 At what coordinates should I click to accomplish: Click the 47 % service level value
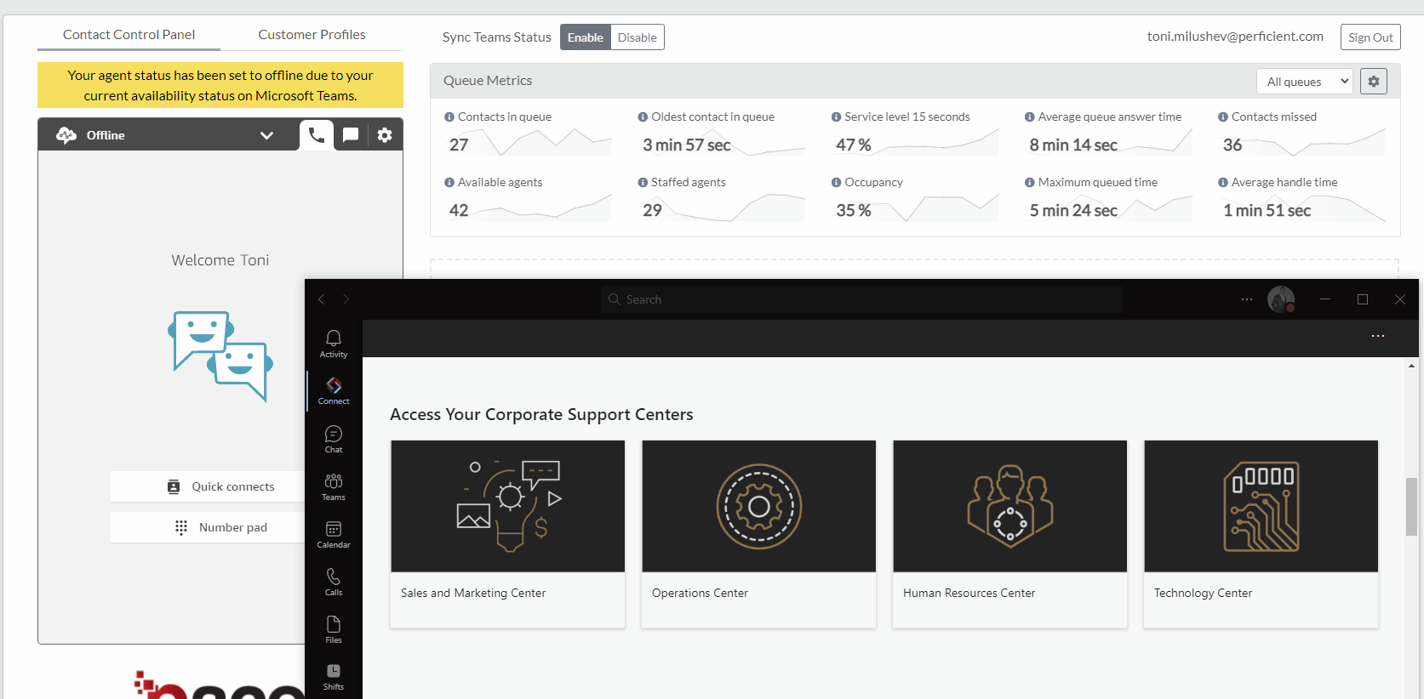point(854,145)
